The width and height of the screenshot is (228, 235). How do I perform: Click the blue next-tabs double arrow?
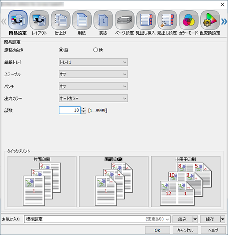click(x=224, y=22)
